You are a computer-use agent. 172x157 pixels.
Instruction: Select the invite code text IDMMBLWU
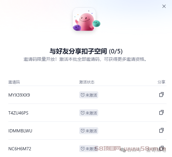[x=20, y=131]
